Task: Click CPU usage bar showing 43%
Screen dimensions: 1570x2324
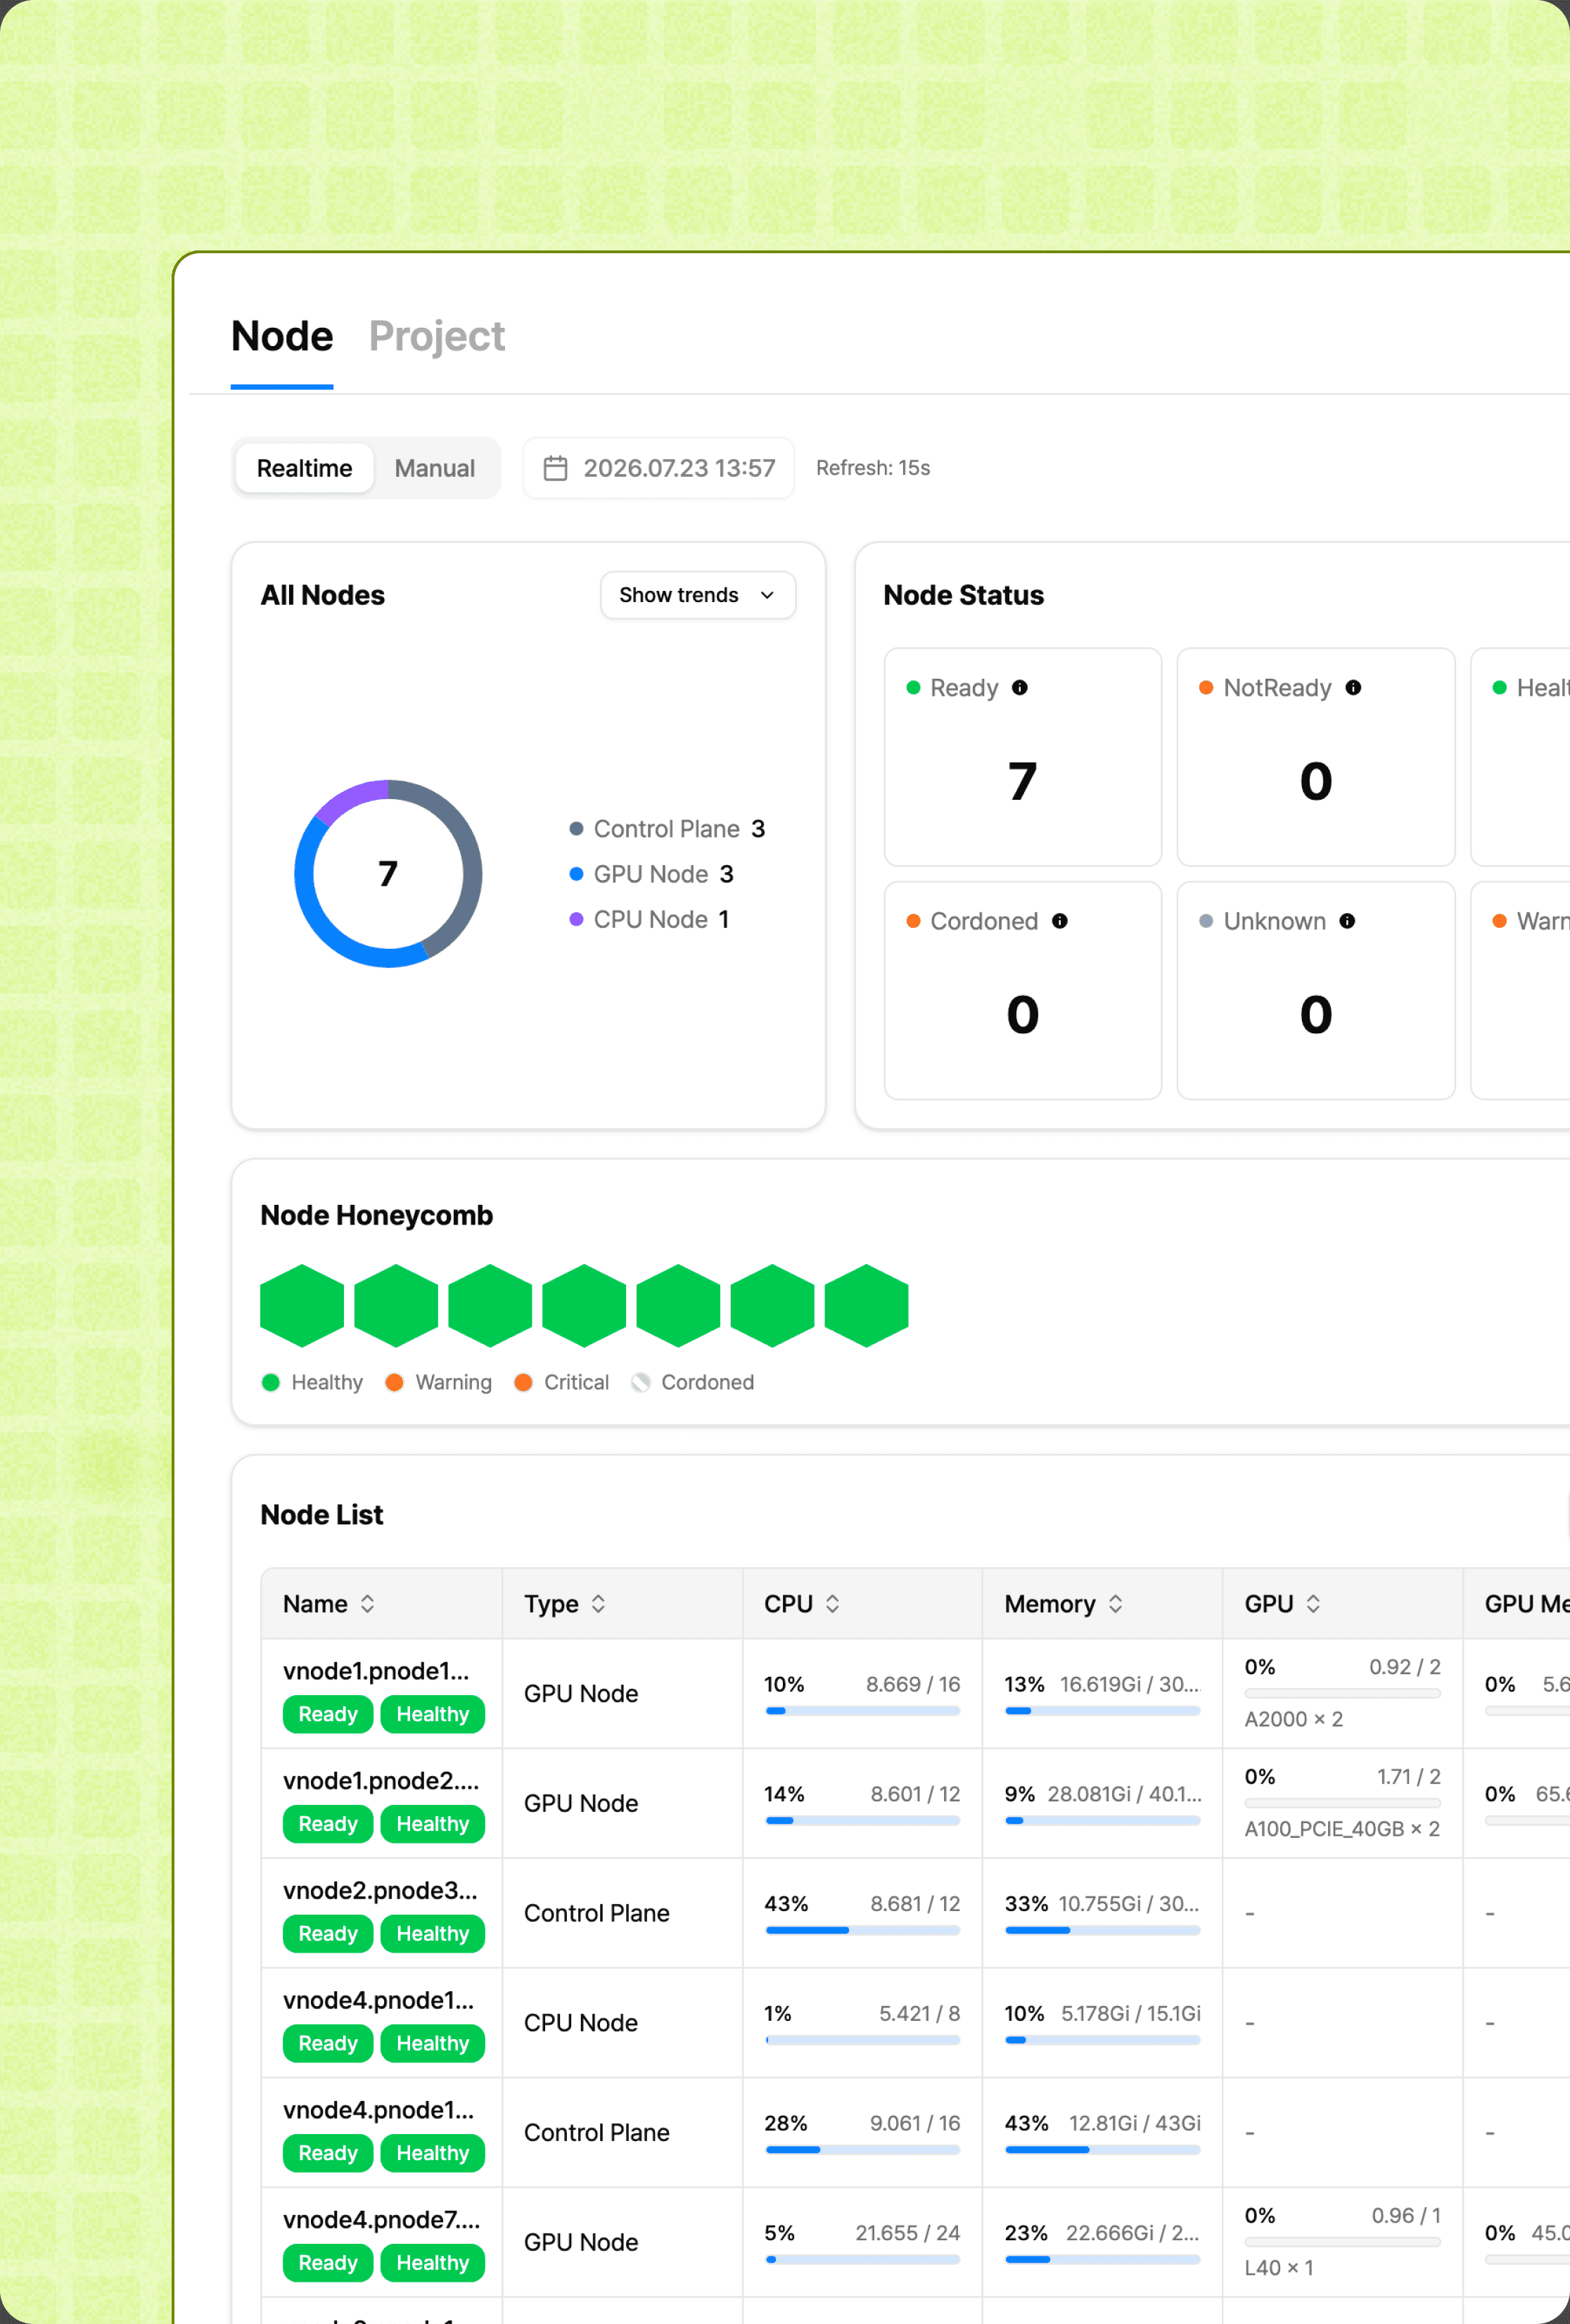Action: (862, 1931)
